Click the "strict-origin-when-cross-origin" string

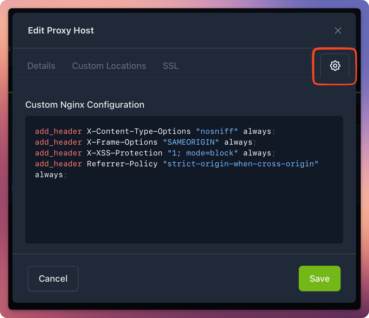(241, 164)
